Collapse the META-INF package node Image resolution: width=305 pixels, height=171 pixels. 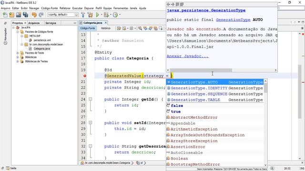pos(22,36)
